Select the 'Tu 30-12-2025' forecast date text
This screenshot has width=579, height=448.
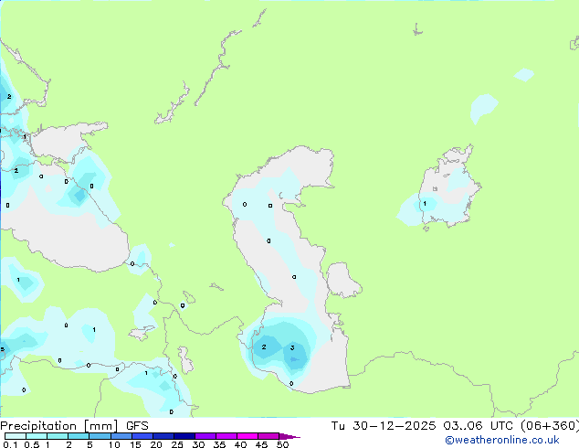coord(384,426)
